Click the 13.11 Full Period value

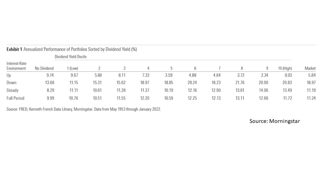[240, 98]
